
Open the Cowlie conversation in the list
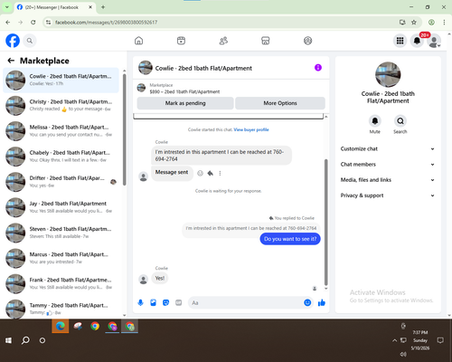(x=61, y=81)
